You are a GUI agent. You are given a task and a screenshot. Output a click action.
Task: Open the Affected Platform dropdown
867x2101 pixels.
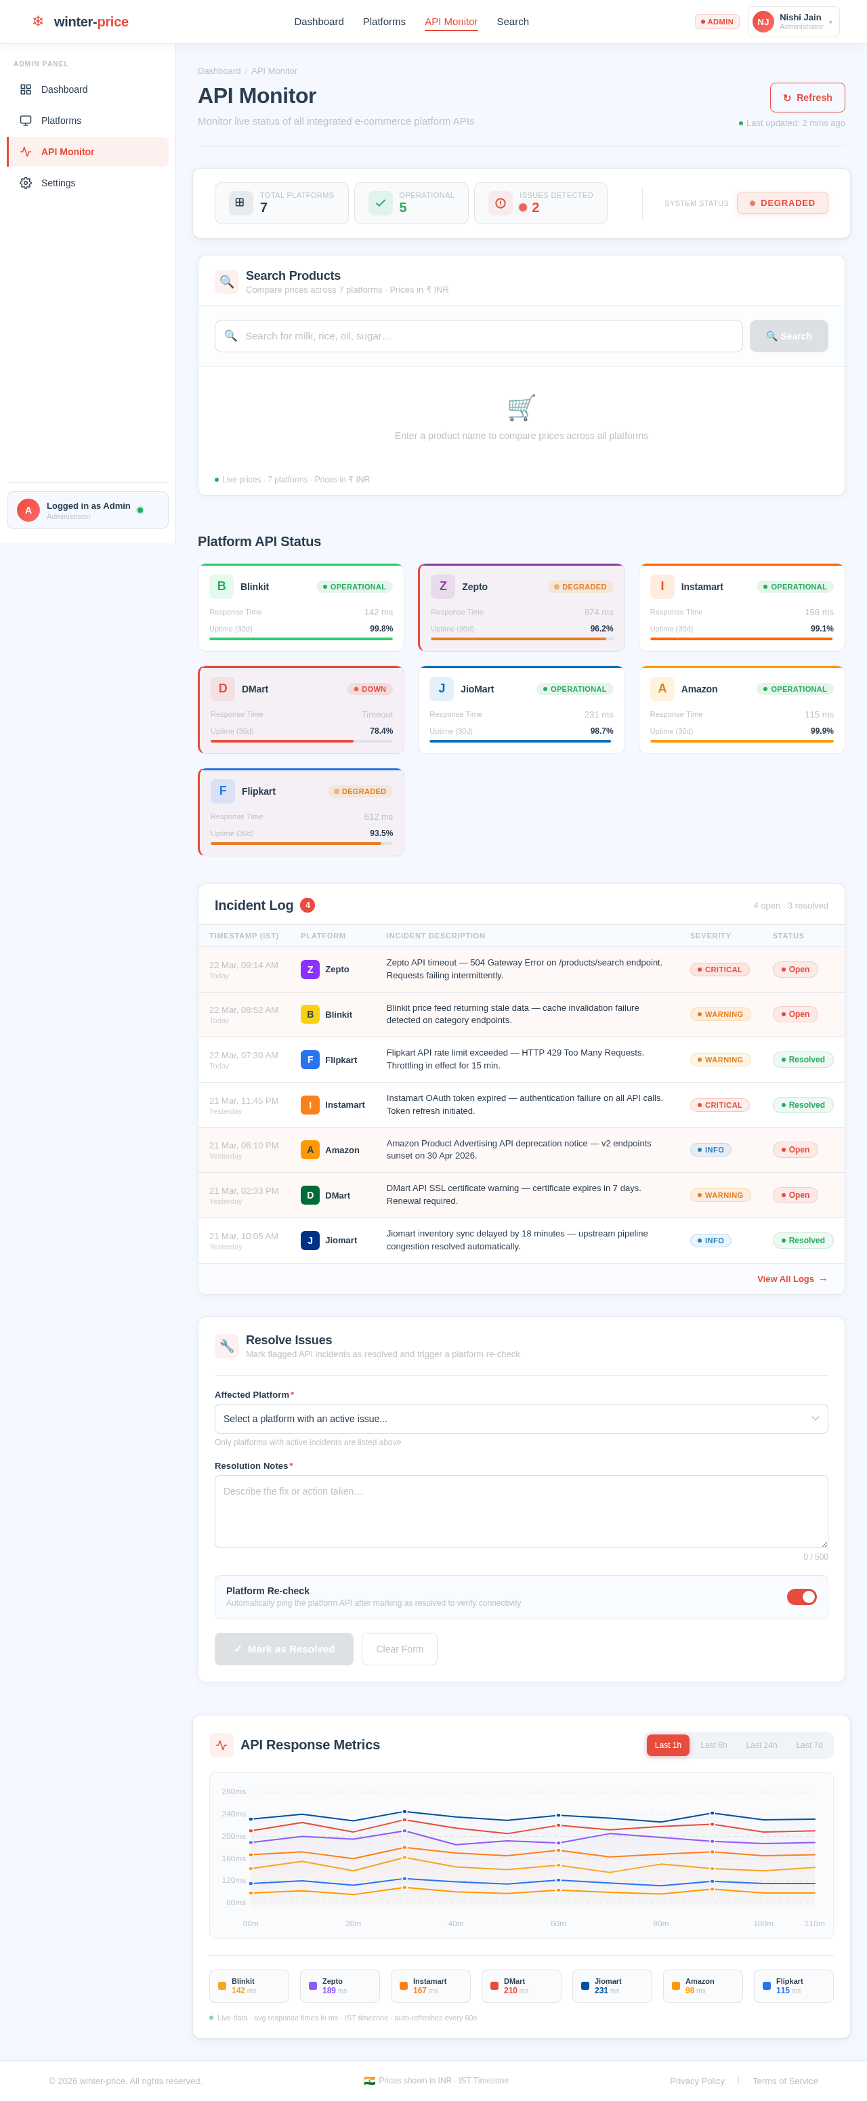point(521,1418)
